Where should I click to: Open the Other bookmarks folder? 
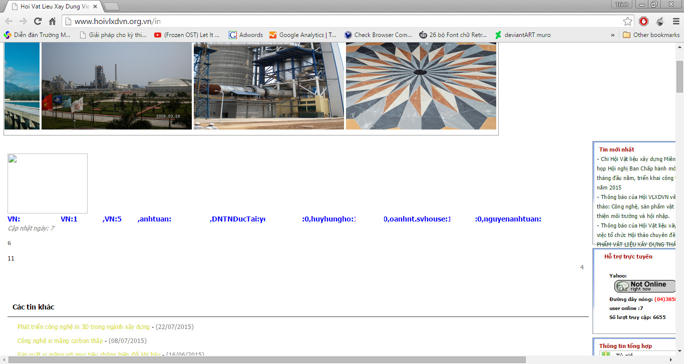[651, 35]
